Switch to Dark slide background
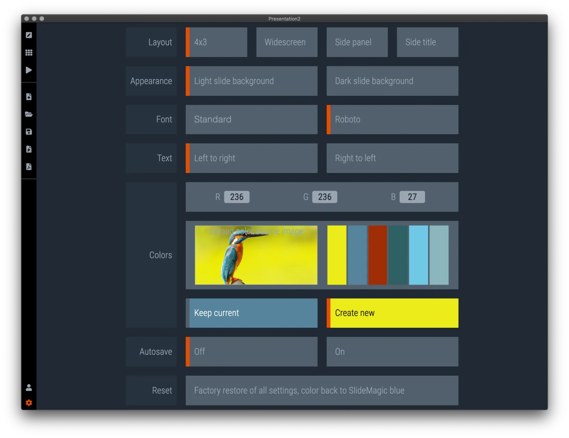Image resolution: width=569 pixels, height=438 pixels. tap(392, 81)
